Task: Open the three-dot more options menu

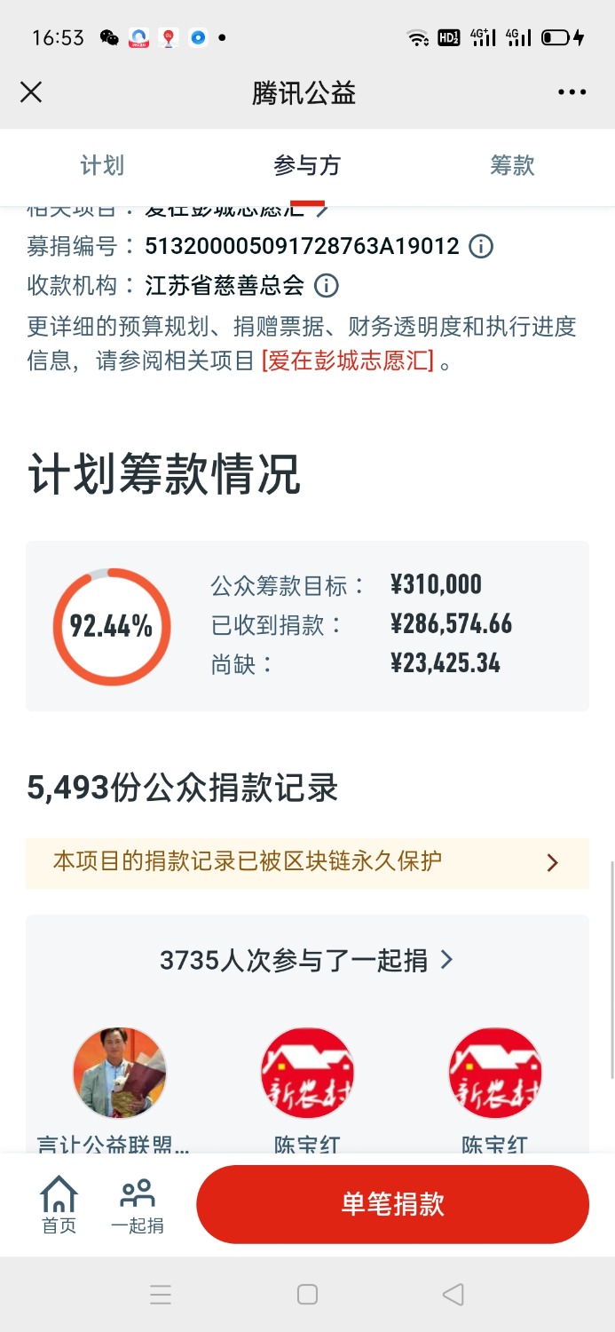Action: tap(572, 92)
